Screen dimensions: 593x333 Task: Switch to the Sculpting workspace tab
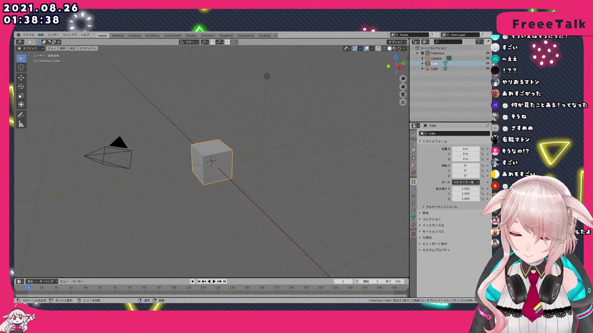coord(134,36)
